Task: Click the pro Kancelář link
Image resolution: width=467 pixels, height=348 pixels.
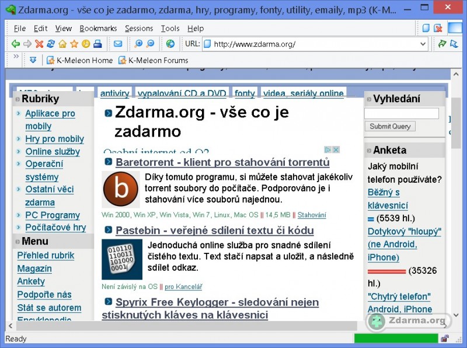Action: coord(183,287)
